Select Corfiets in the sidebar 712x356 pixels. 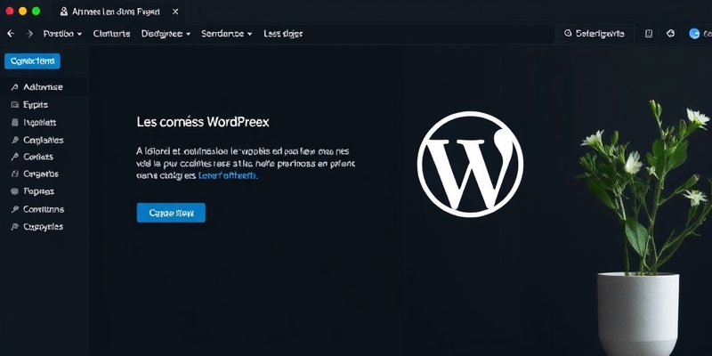44,158
